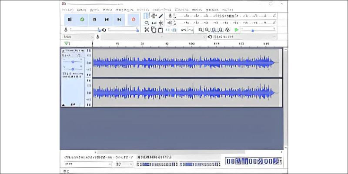This screenshot has width=348, height=174.
Task: Click the Zoom Toggle icon
Action: pyautogui.click(x=228, y=30)
